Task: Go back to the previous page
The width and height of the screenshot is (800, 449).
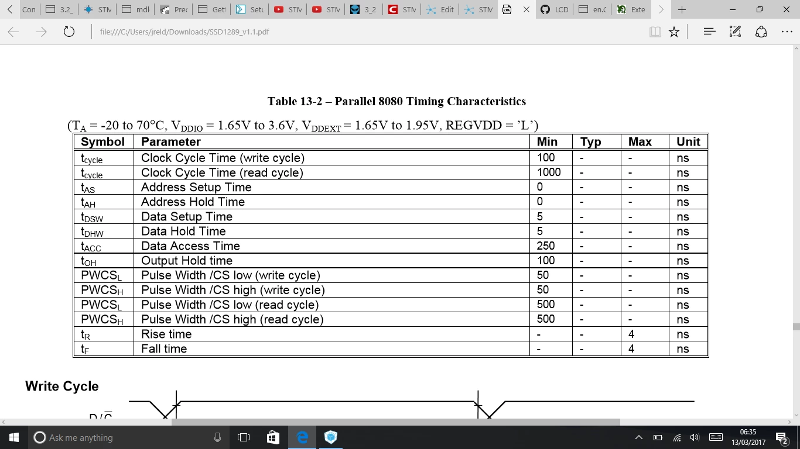Action: coord(13,32)
